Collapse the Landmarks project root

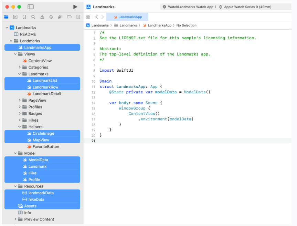click(x=7, y=28)
